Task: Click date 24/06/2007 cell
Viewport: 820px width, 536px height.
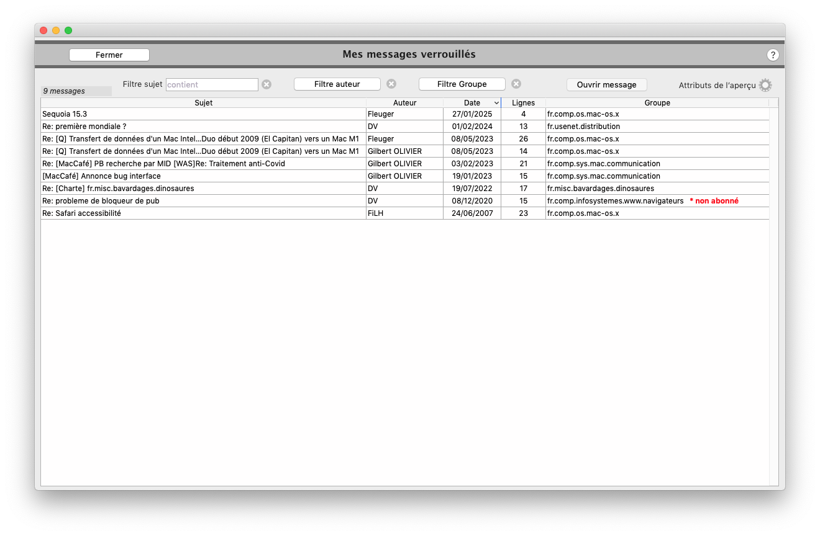Action: tap(472, 213)
